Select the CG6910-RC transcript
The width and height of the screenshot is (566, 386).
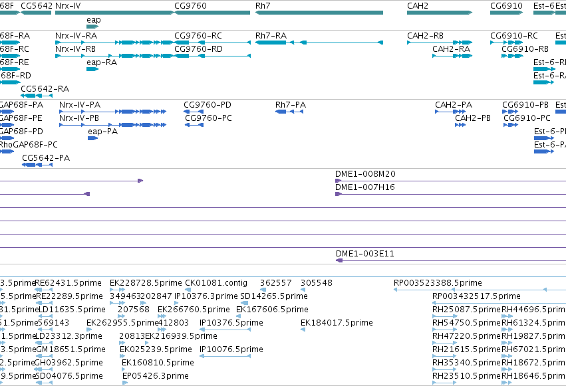(506, 43)
